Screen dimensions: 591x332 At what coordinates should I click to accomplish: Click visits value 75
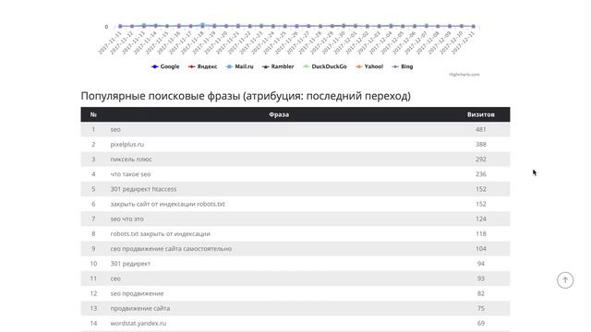pyautogui.click(x=480, y=308)
